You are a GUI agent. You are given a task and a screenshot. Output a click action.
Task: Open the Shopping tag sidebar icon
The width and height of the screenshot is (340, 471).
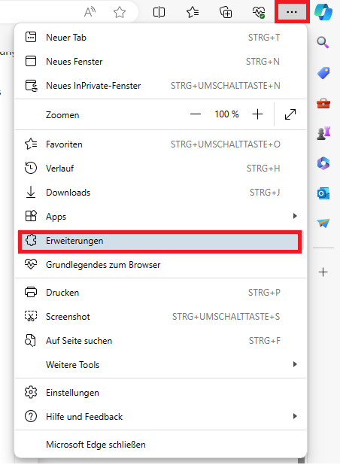[323, 73]
